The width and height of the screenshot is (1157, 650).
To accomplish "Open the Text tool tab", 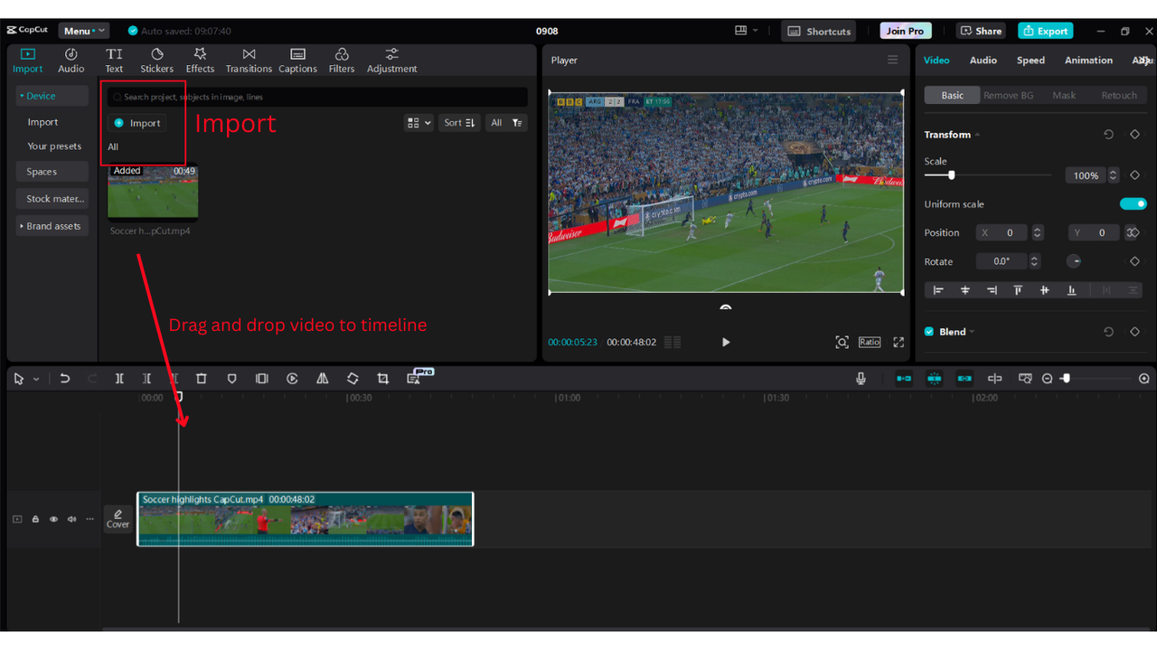I will pyautogui.click(x=114, y=61).
